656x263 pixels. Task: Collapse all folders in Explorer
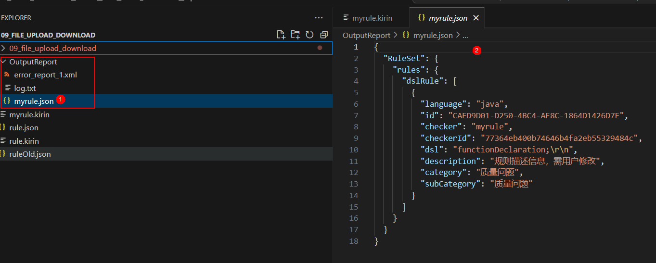click(324, 35)
